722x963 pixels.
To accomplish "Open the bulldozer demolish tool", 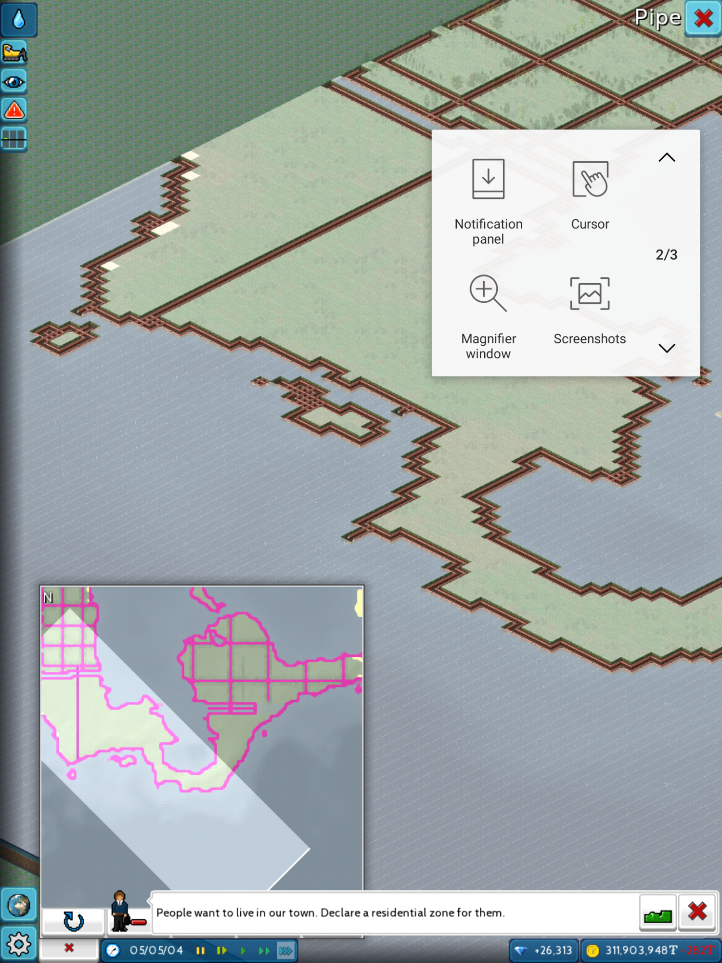I will point(14,53).
